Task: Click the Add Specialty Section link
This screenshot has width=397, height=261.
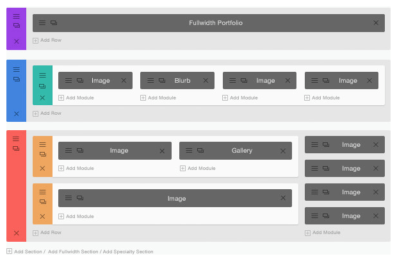Action: (x=128, y=251)
